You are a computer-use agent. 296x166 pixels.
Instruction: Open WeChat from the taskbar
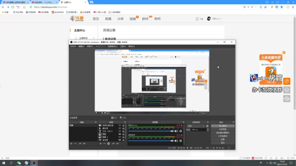19,163
